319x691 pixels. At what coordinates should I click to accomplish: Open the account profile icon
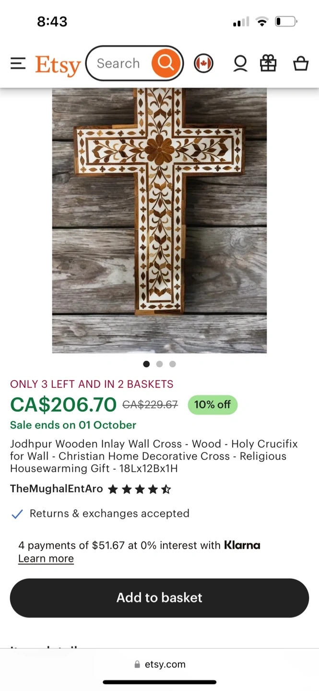click(240, 63)
